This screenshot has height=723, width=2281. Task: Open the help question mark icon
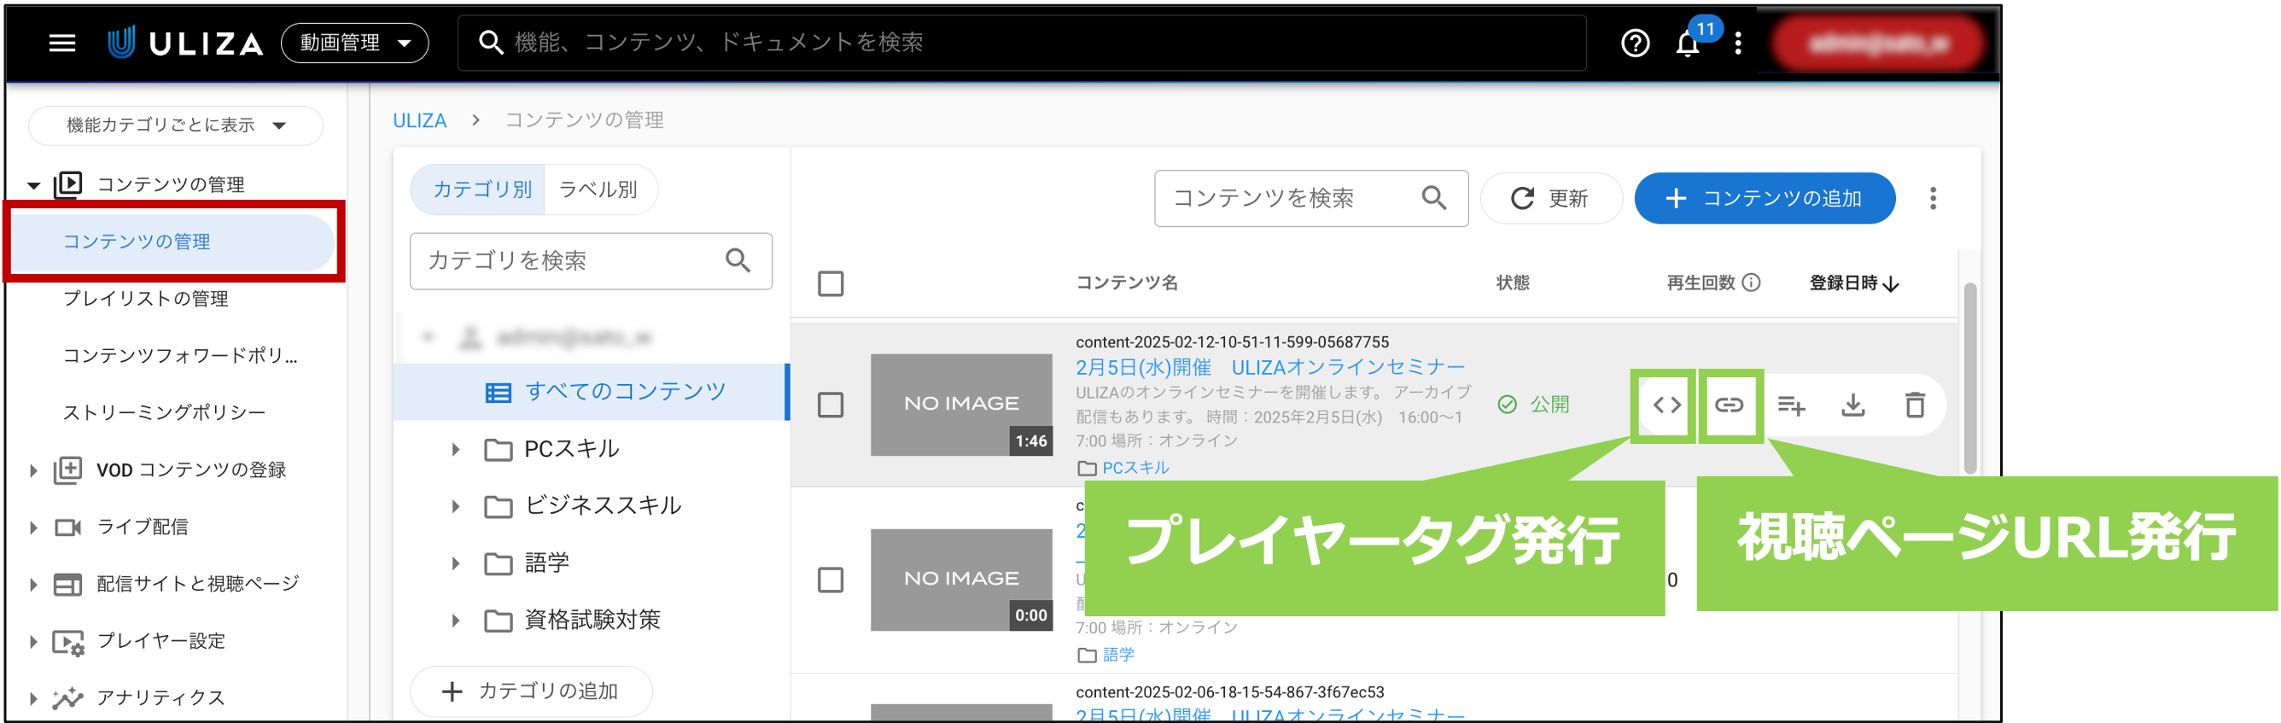1635,43
